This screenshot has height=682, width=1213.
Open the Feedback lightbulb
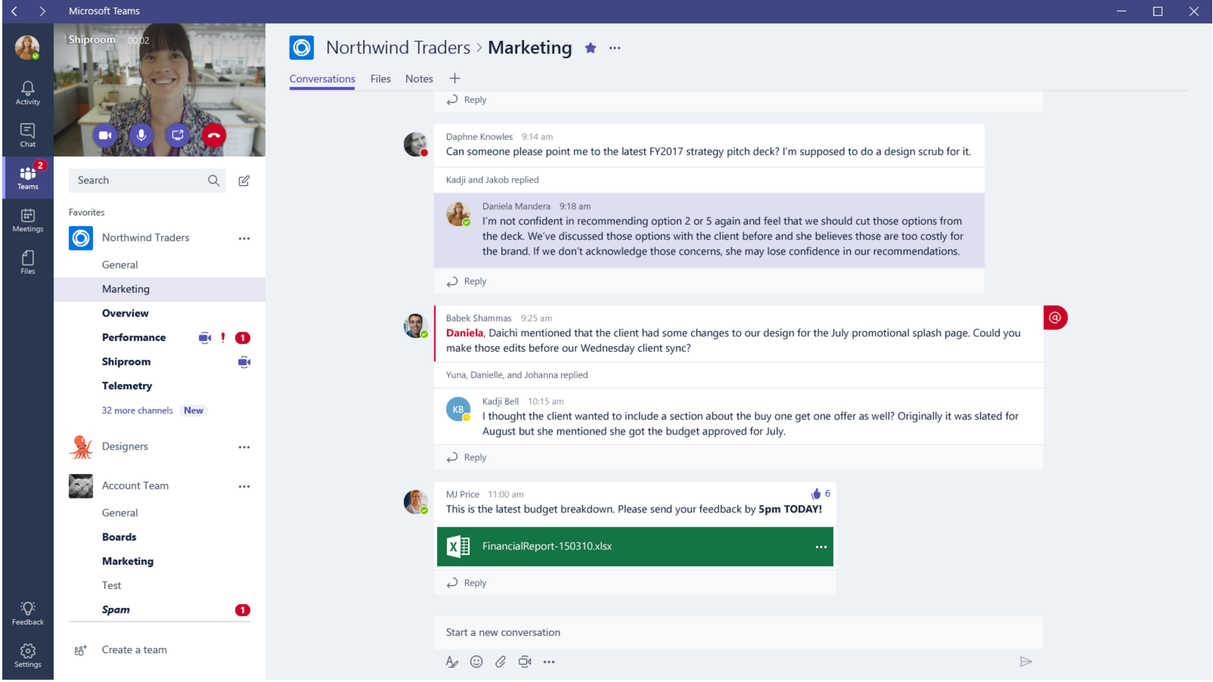pyautogui.click(x=27, y=613)
